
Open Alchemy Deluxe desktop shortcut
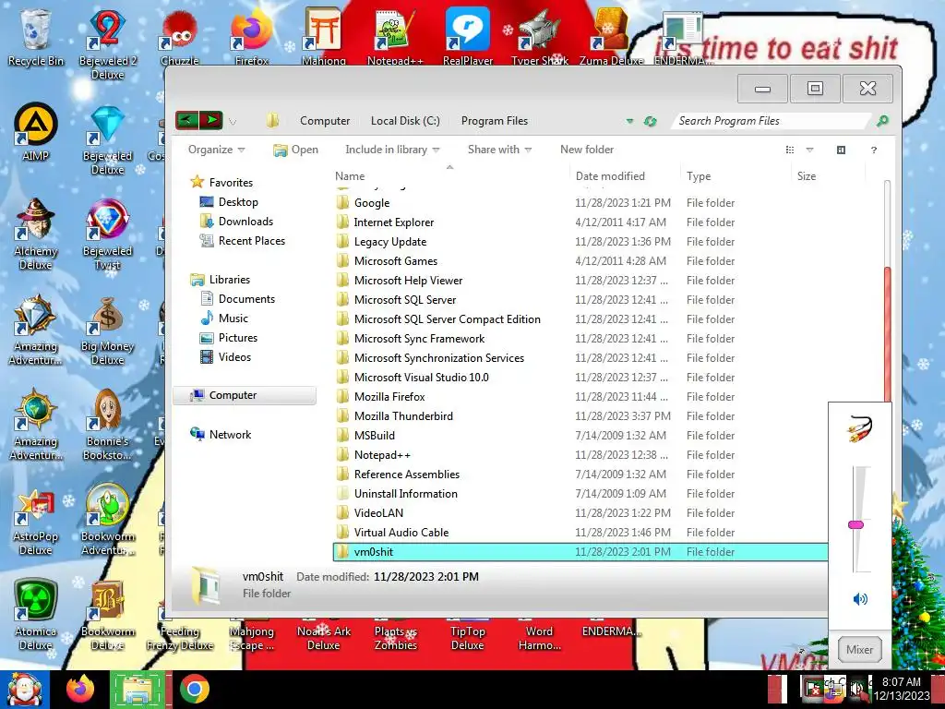[36, 235]
